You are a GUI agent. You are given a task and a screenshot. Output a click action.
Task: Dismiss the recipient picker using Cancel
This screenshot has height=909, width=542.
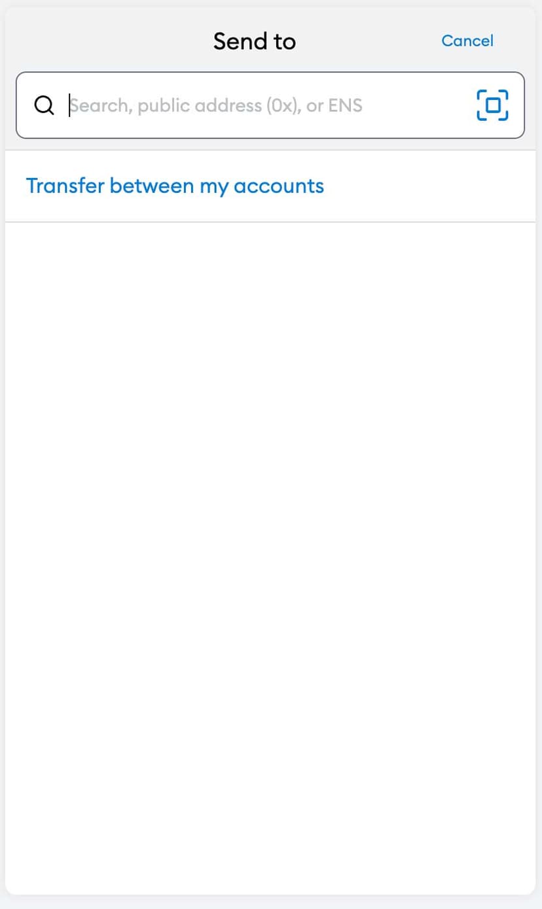coord(467,41)
